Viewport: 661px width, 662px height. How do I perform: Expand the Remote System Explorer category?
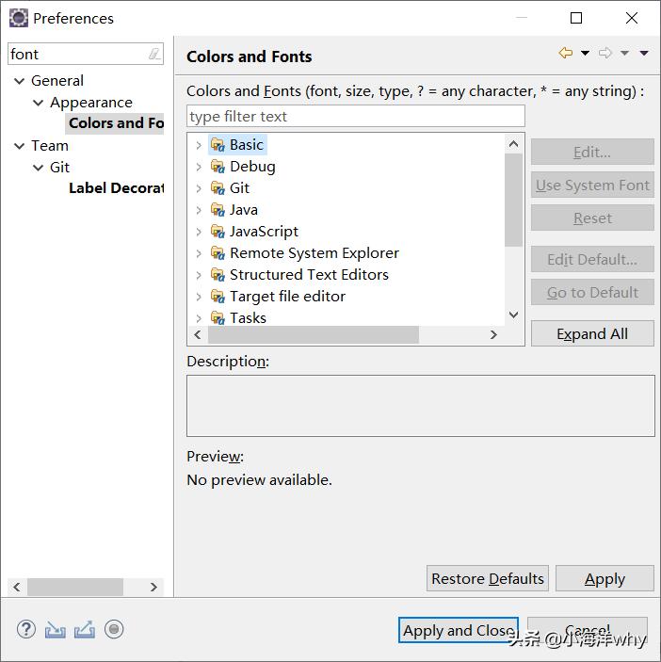coord(199,253)
